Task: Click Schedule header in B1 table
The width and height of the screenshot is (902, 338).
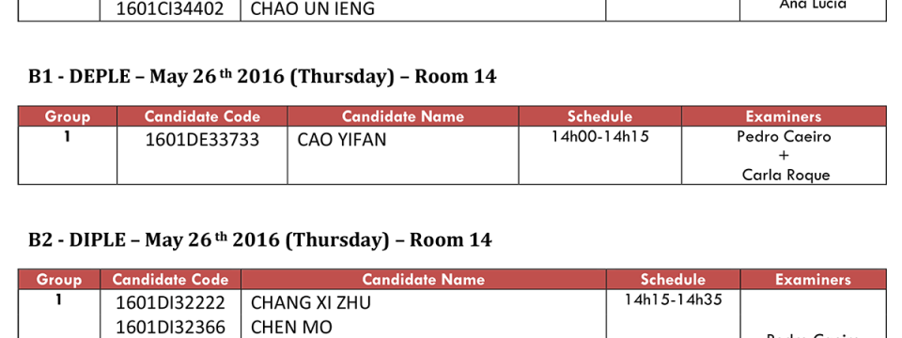Action: (600, 116)
